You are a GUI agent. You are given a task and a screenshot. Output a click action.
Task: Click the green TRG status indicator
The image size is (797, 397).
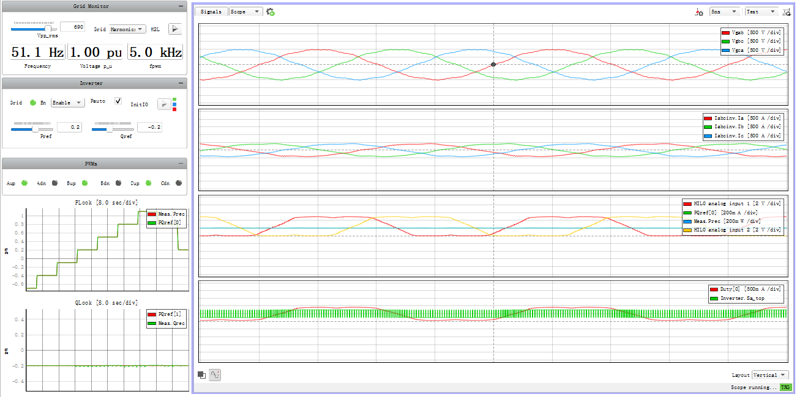[x=785, y=388]
